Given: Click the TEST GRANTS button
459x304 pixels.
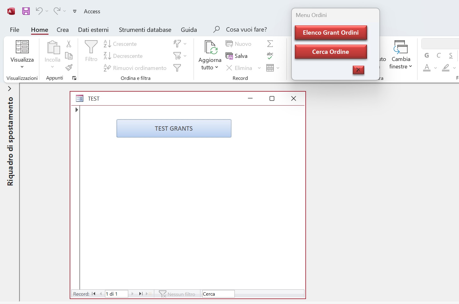Looking at the screenshot, I should tap(174, 128).
